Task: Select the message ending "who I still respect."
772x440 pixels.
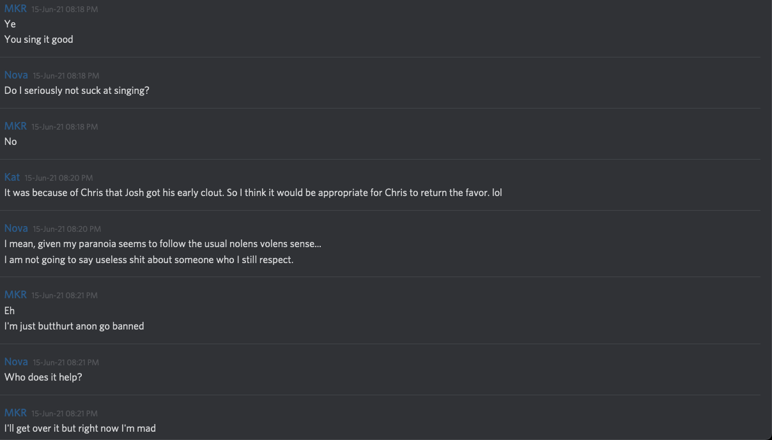Action: tap(149, 259)
